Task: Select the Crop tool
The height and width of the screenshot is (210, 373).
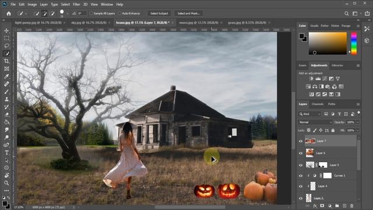Action: tap(6, 61)
